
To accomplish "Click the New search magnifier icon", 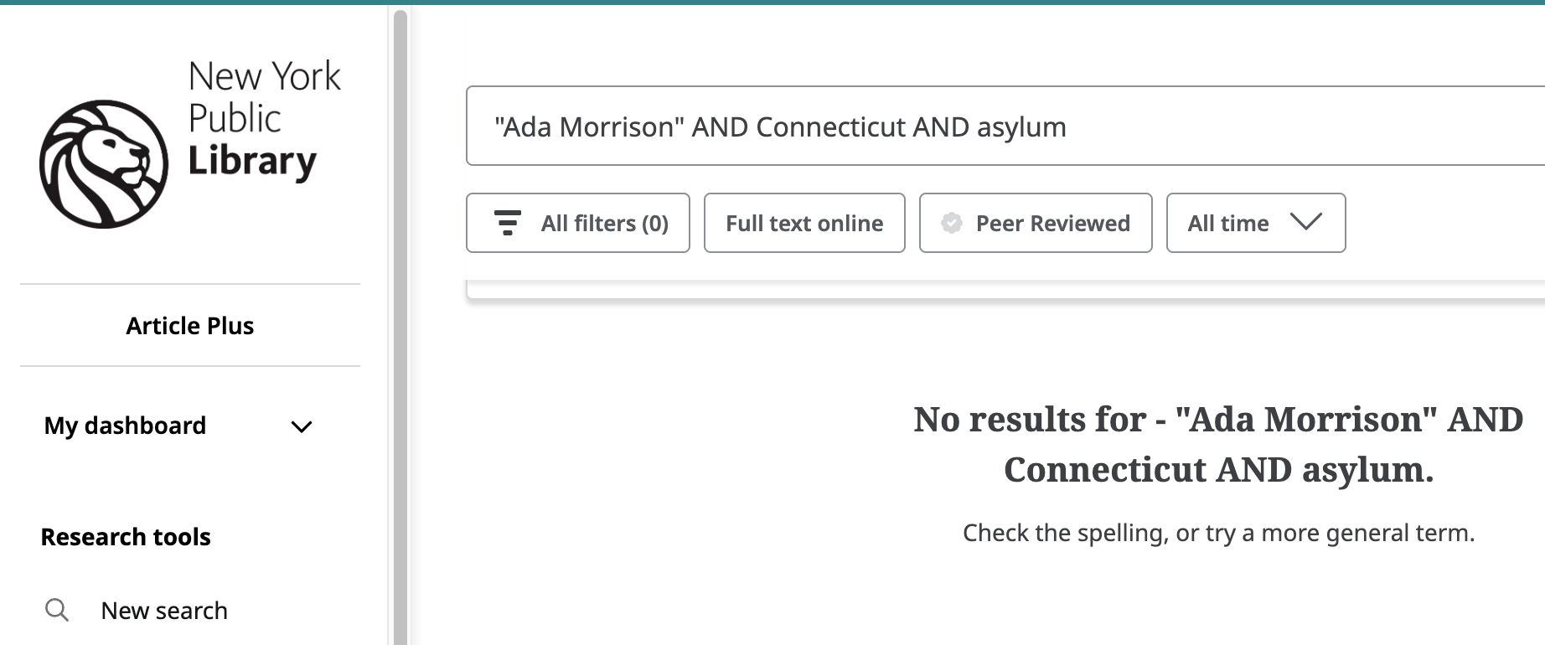I will (x=57, y=610).
